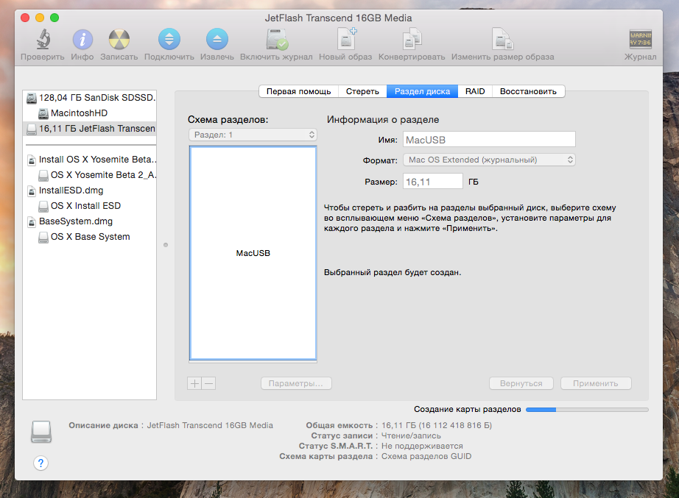Click the Конвертировать image icon
The width and height of the screenshot is (679, 498).
click(412, 40)
